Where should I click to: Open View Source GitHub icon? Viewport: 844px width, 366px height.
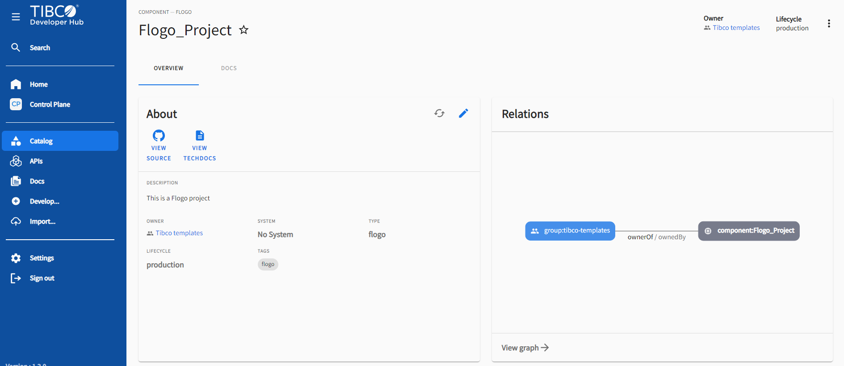pos(159,136)
